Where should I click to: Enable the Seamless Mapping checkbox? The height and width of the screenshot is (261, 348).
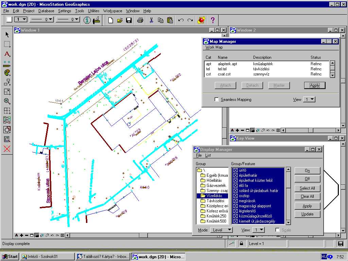point(217,100)
